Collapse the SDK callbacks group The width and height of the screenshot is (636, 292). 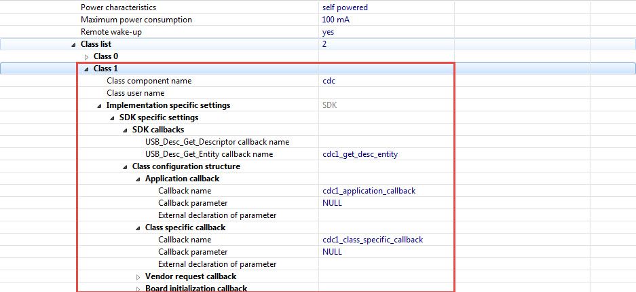(x=125, y=130)
